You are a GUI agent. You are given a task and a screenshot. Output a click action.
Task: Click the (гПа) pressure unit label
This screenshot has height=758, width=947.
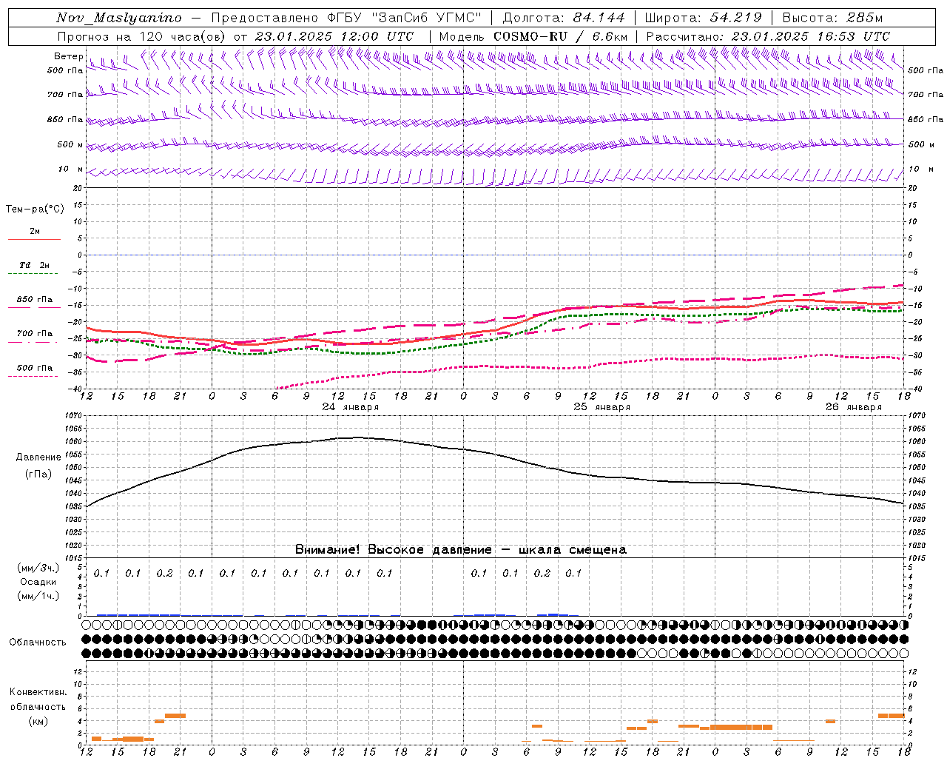point(38,474)
